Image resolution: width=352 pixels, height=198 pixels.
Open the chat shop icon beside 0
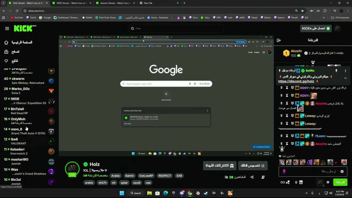click(x=301, y=182)
